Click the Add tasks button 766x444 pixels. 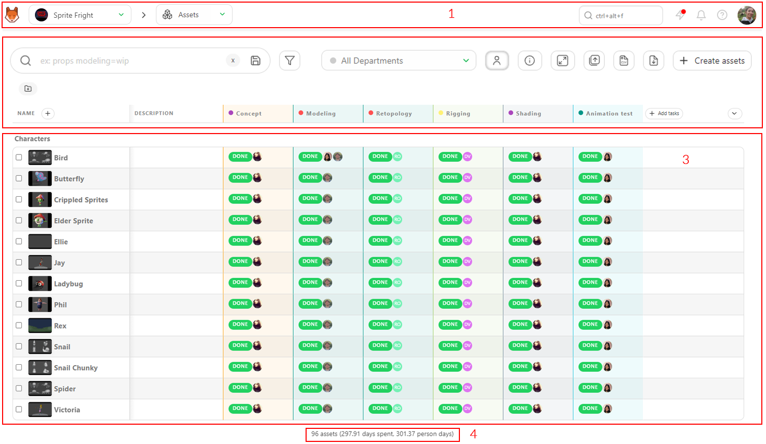[664, 113]
